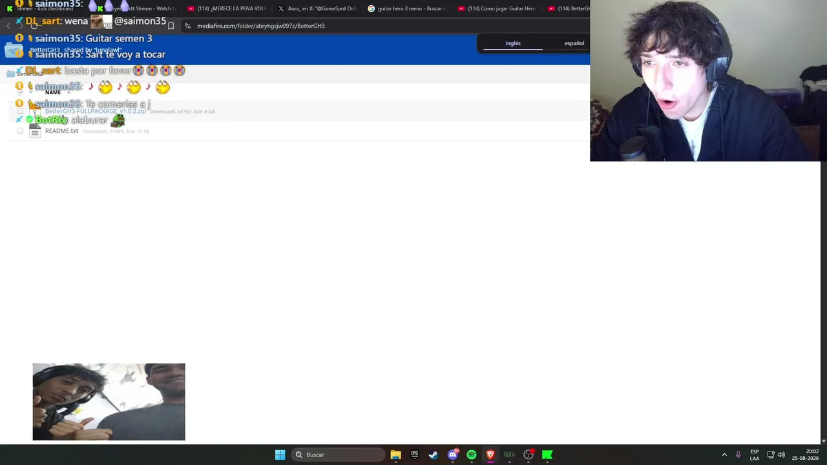Switch to the Aura_ en X tab
The height and width of the screenshot is (465, 827).
coord(317,8)
